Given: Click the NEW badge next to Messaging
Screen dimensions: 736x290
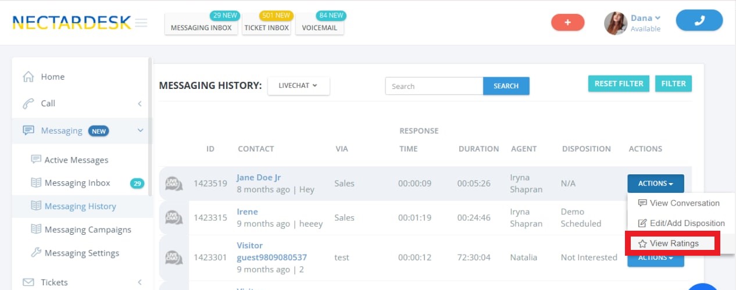Looking at the screenshot, I should 98,131.
